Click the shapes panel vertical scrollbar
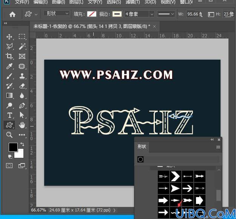 click(219, 195)
